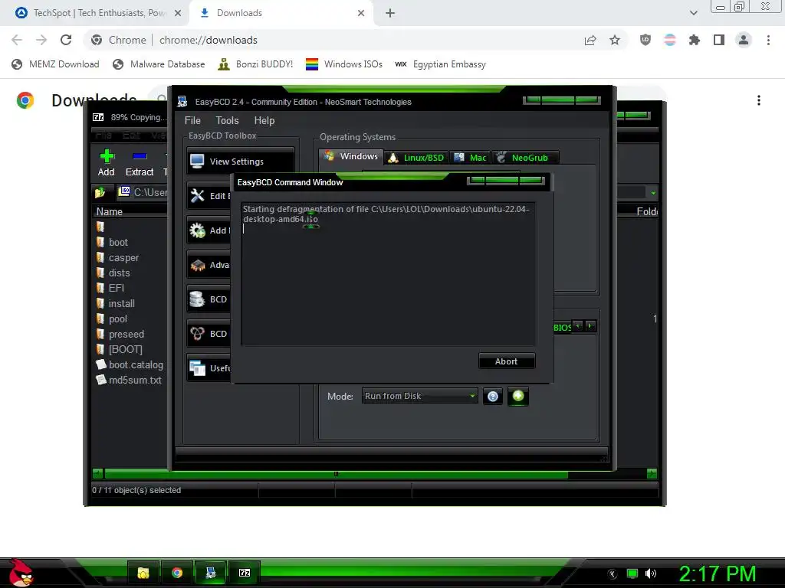
Task: Toggle the Chrome side panel icon
Action: tap(719, 40)
